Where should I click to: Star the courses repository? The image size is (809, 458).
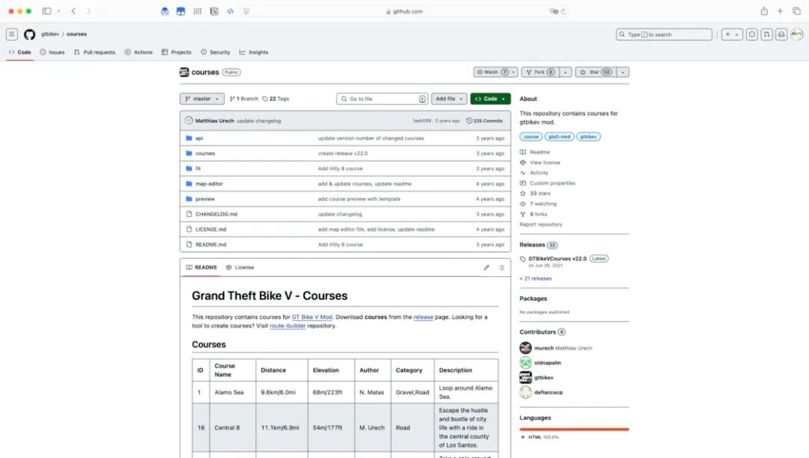[x=595, y=72]
